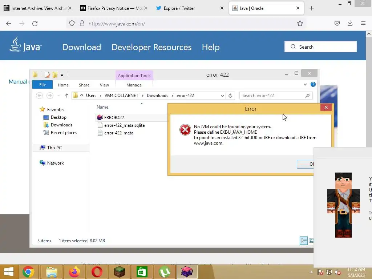Click the Firefox back arrow button
Screen dimensions: 372x279
pos(9,24)
